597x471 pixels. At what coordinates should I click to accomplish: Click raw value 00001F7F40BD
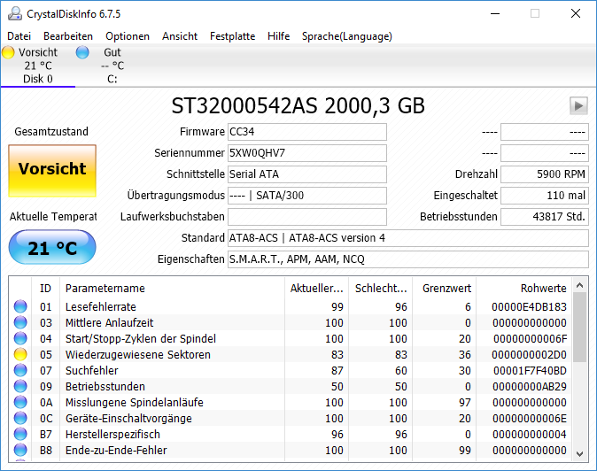[x=530, y=371]
